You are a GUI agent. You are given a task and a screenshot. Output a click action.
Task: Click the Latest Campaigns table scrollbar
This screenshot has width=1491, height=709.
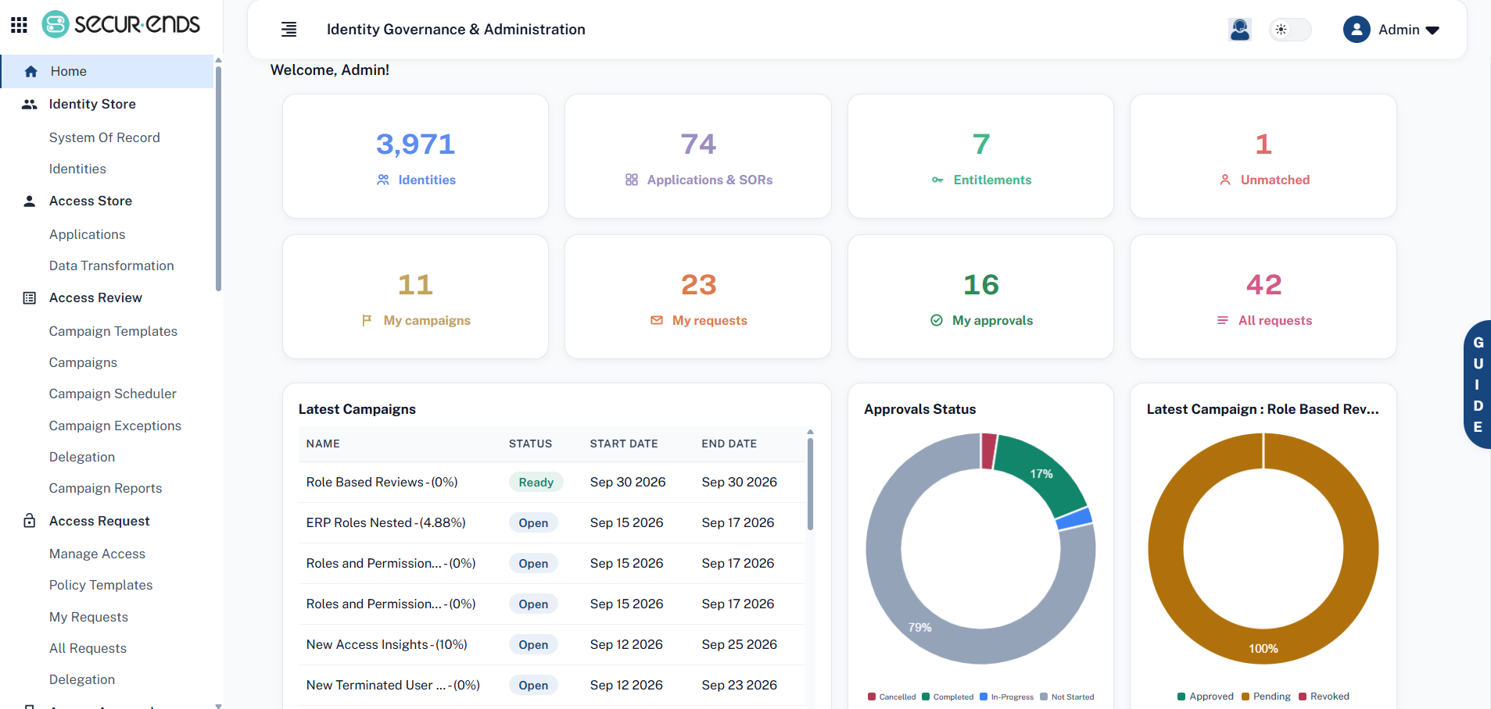[810, 484]
